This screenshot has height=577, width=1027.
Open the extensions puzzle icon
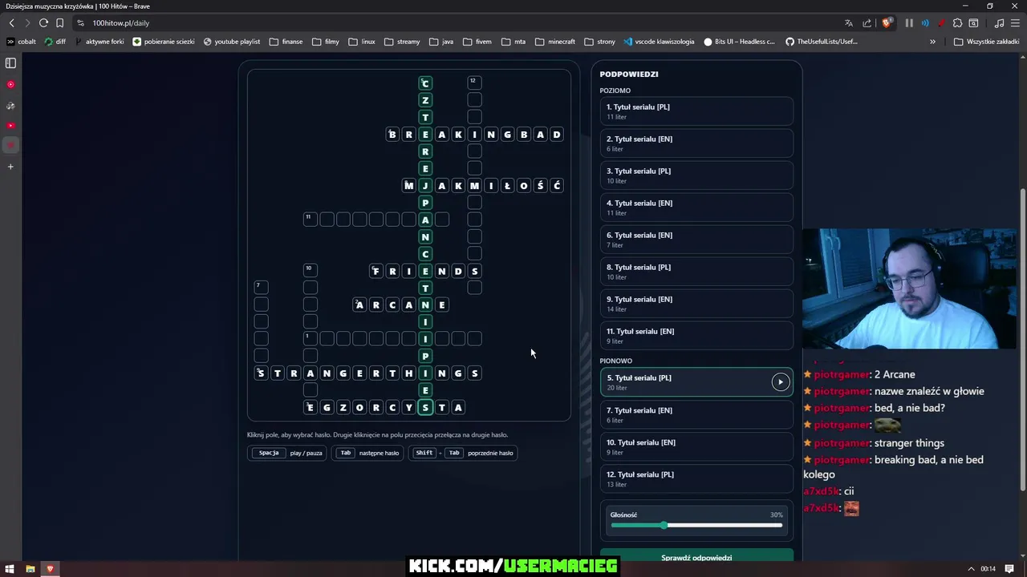coord(957,23)
